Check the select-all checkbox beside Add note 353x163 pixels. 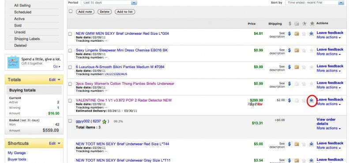(71, 11)
